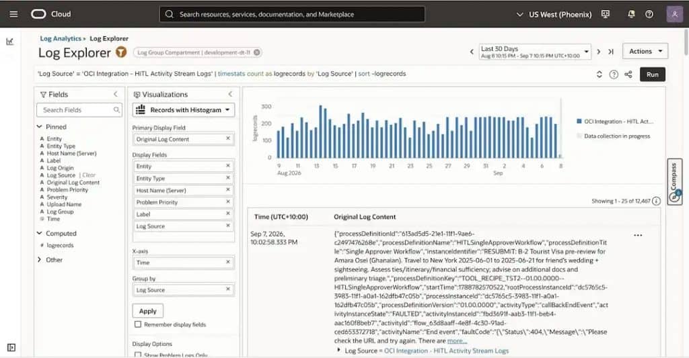Click the Original Log Content column header
This screenshot has height=358, width=689.
365,217
